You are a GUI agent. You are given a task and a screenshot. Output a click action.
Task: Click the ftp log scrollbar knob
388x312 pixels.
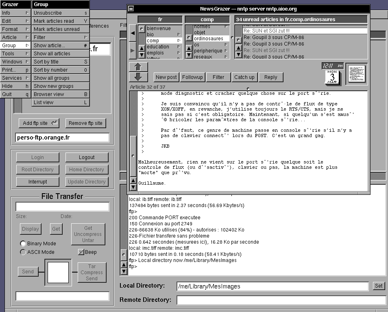point(124,254)
